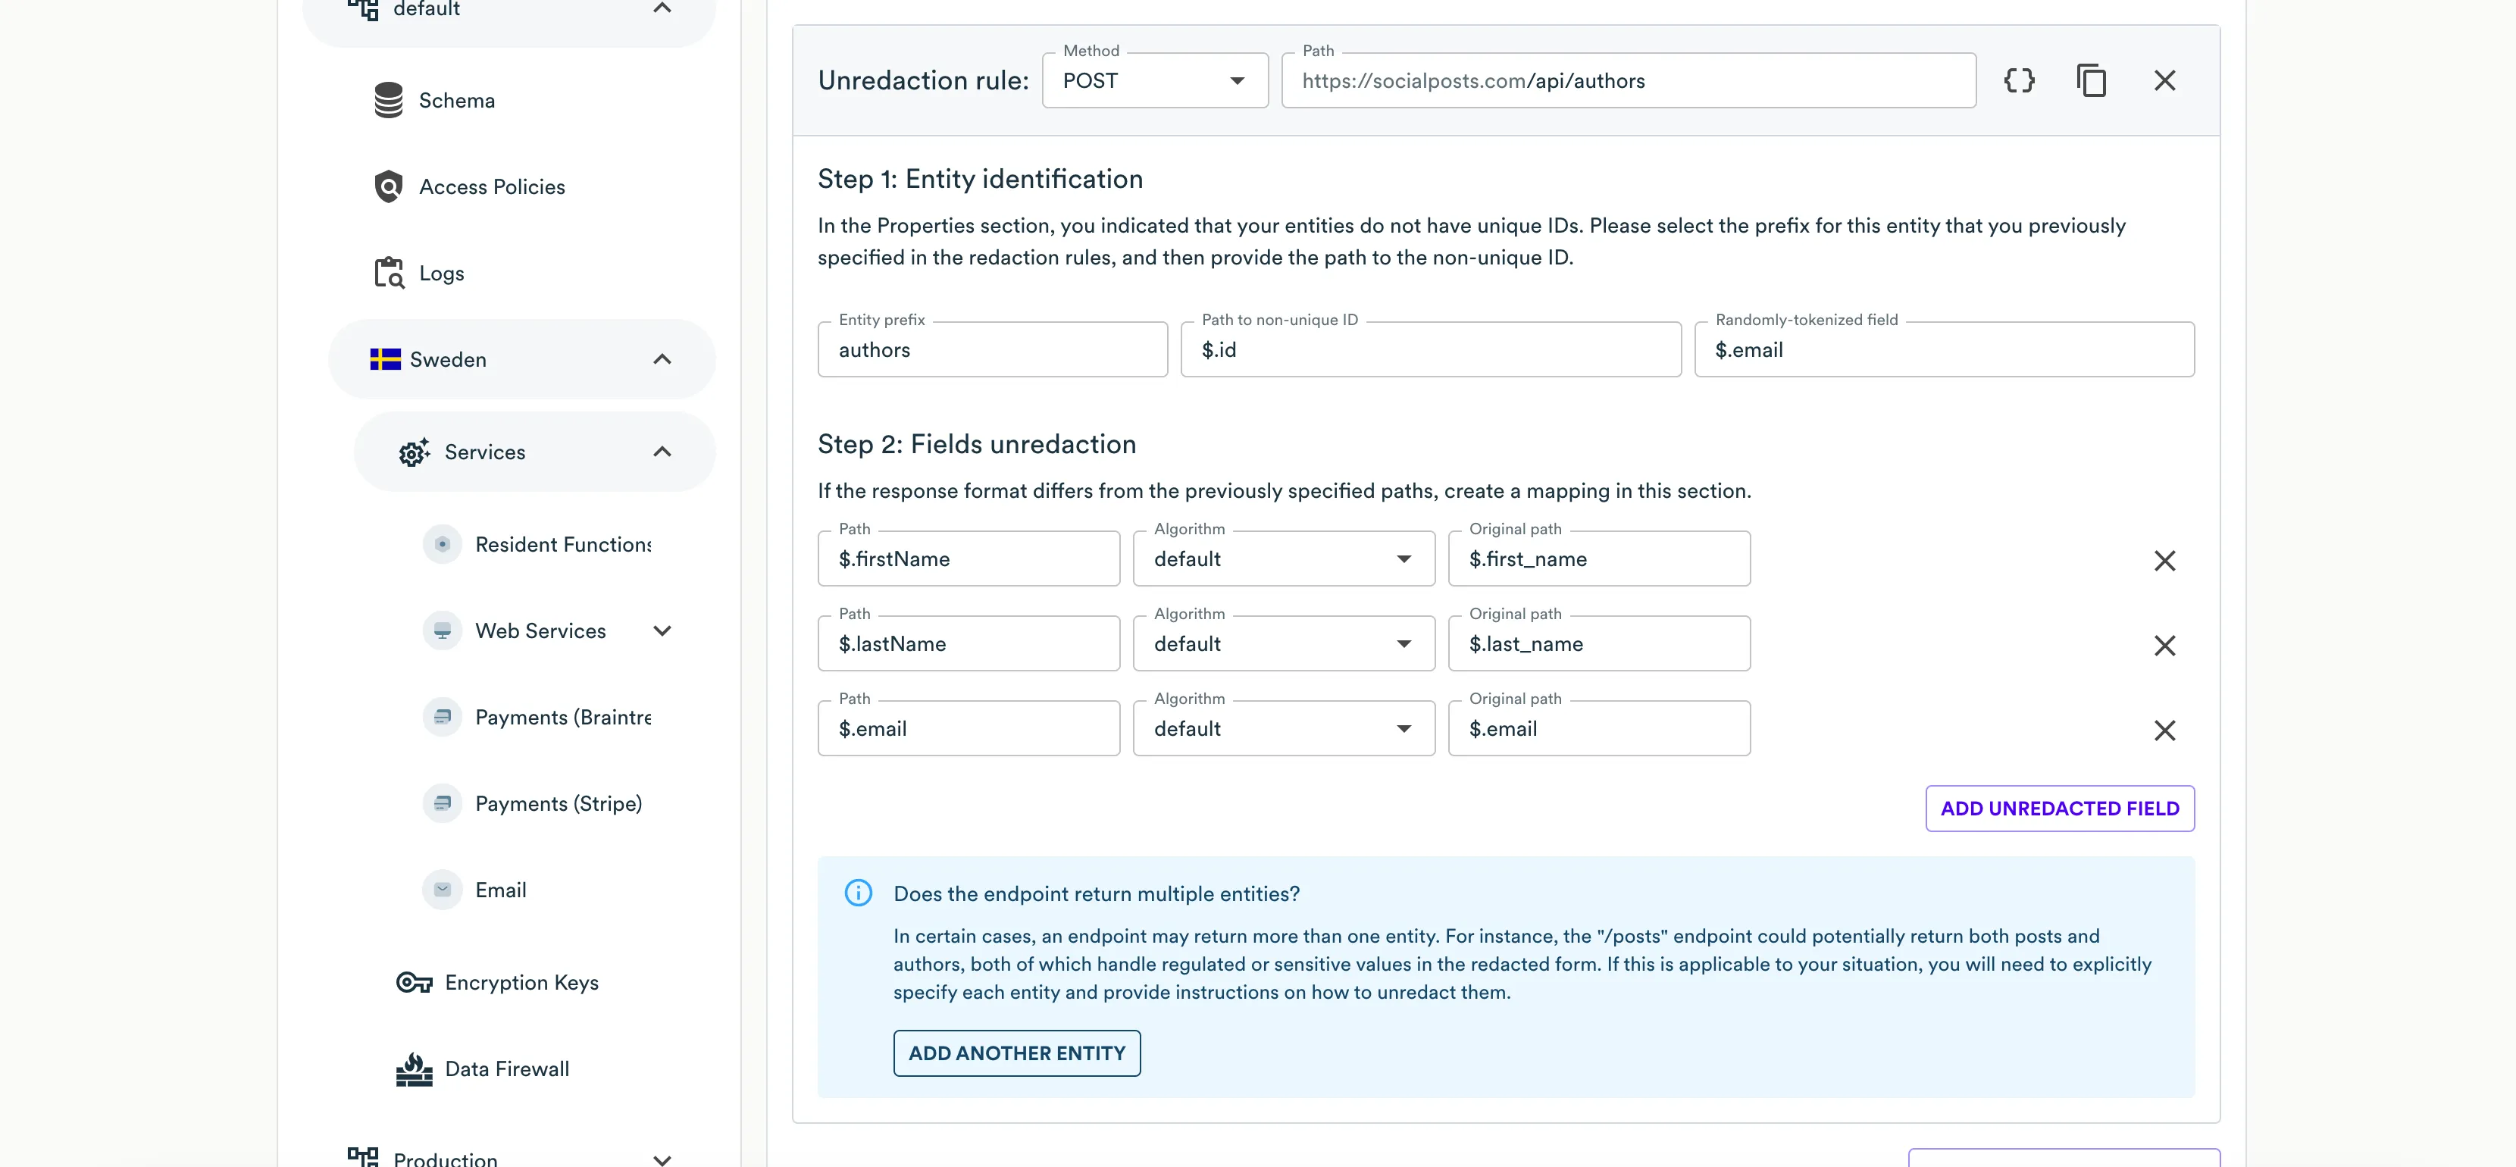Image resolution: width=2516 pixels, height=1167 pixels.
Task: Open Encryption Keys page
Action: tap(521, 982)
